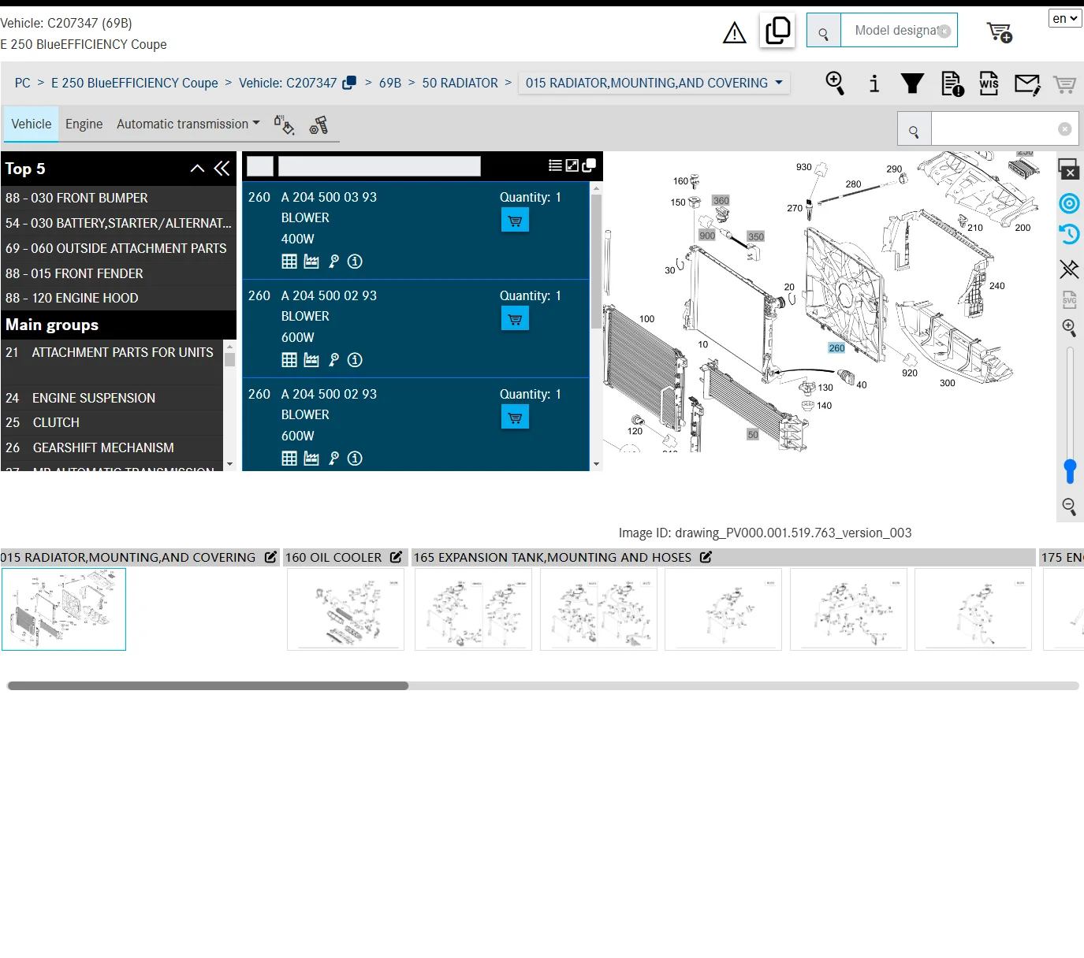Click the envelope with pen feedback icon

pyautogui.click(x=1027, y=84)
